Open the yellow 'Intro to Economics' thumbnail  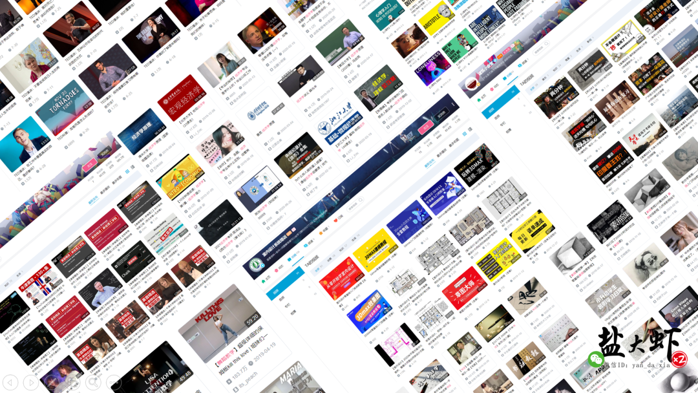pyautogui.click(x=180, y=177)
